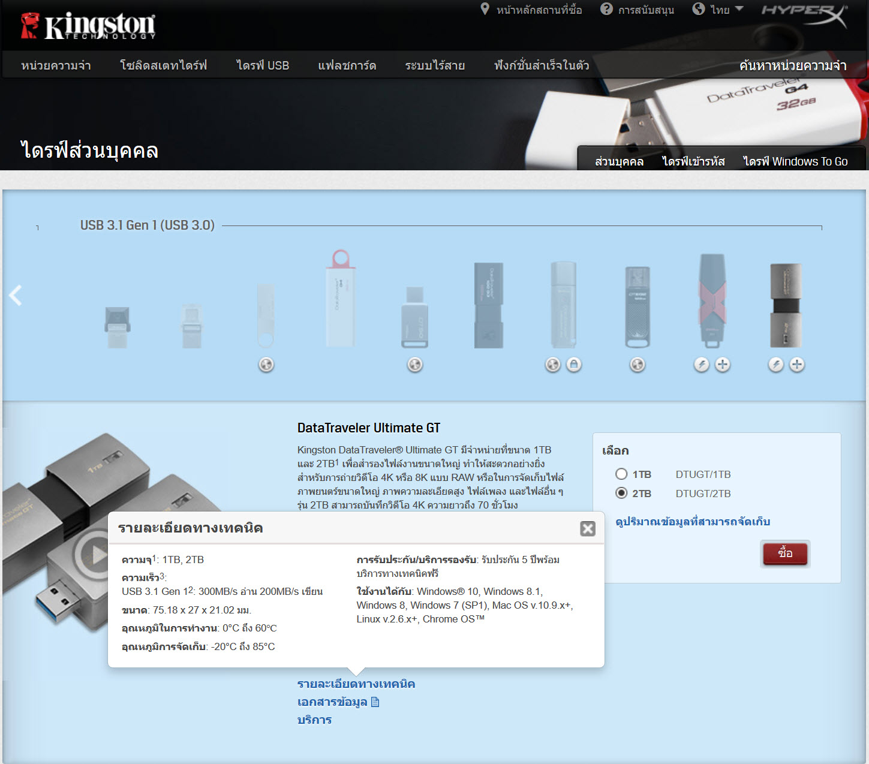Screen dimensions: 869x764
Task: Switch to the ส่วนบุคคล tab
Action: click(x=620, y=161)
